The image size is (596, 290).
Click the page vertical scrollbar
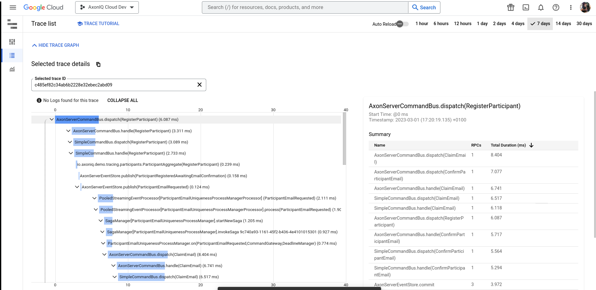coord(594,164)
